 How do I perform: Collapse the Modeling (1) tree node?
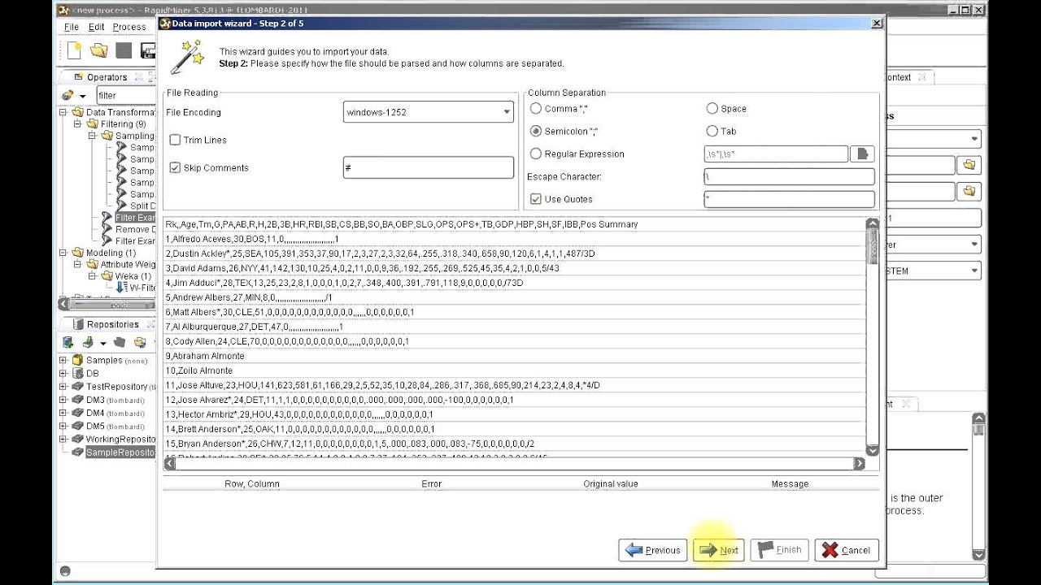coord(64,253)
